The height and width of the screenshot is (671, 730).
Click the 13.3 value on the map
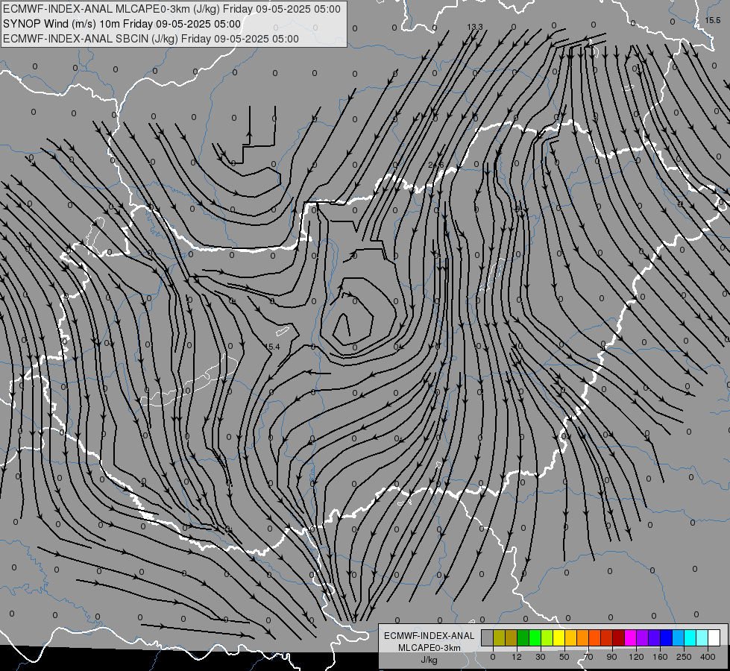point(475,27)
